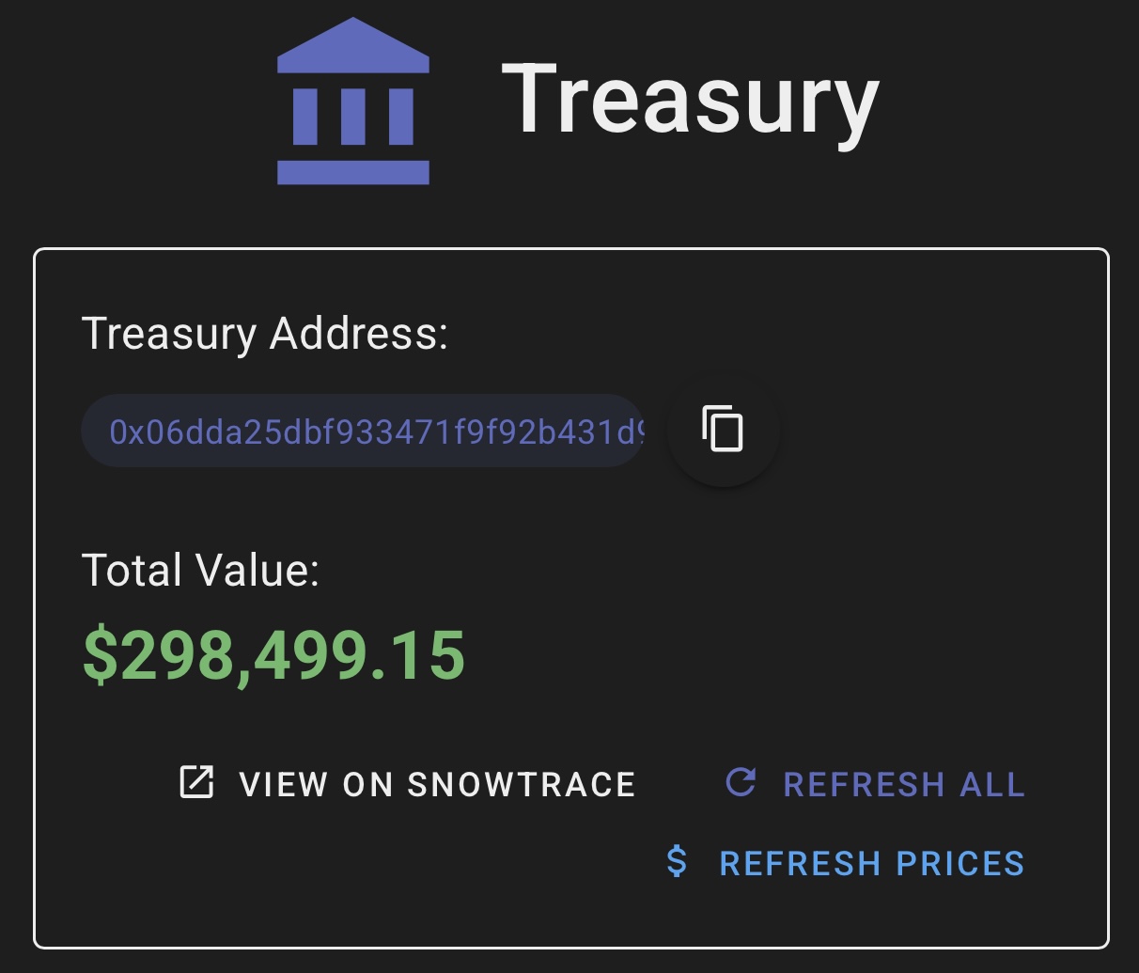Click the green $298,499.15 total value

tap(273, 655)
